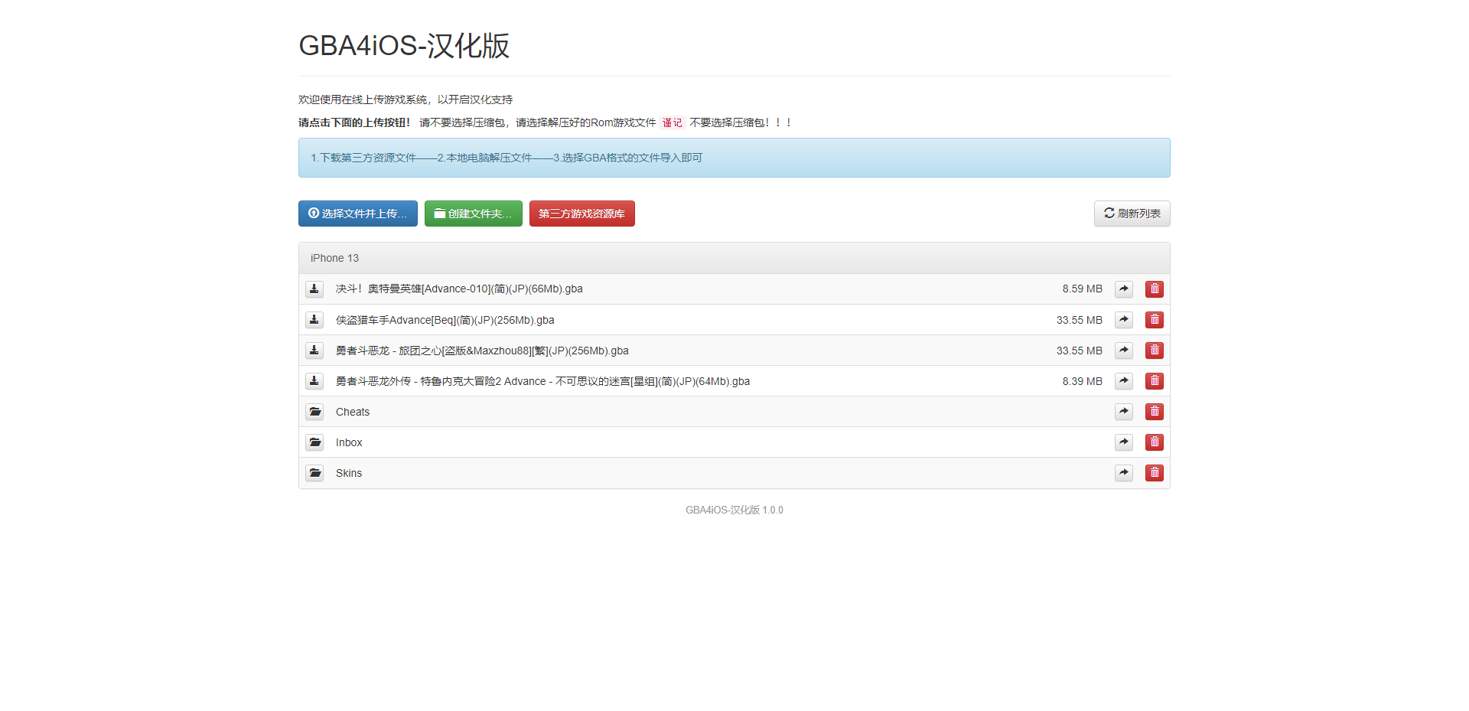Select file name 勇者斗恶龙 - 旅团之心
Image resolution: width=1469 pixels, height=711 pixels.
482,351
